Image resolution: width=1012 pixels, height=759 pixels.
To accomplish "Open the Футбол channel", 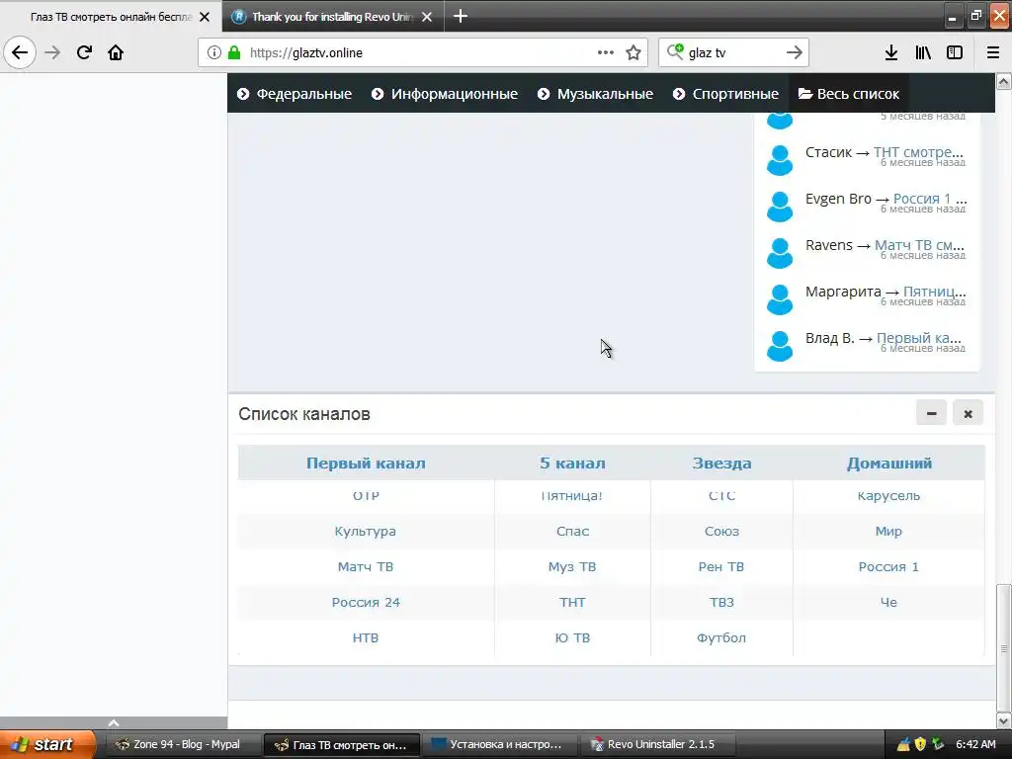I will (x=721, y=637).
